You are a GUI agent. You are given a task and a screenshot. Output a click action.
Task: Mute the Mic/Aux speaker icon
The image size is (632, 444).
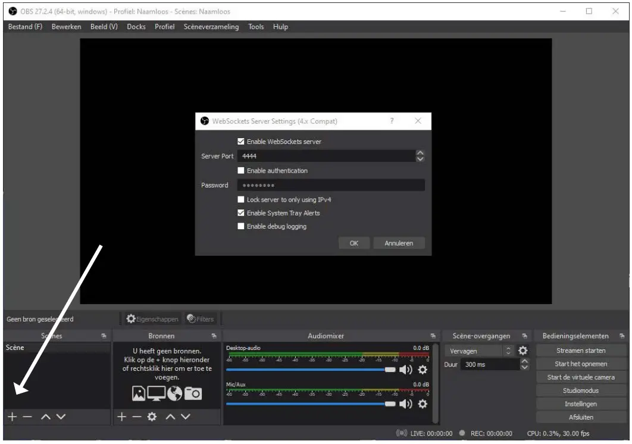point(405,404)
